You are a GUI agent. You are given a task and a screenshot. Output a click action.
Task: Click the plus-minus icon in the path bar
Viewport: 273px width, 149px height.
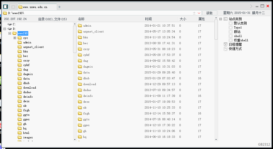(x=194, y=13)
